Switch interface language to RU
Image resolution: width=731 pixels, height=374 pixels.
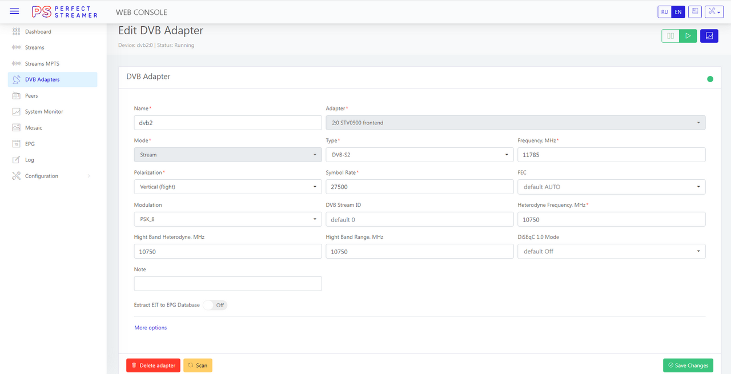[664, 11]
